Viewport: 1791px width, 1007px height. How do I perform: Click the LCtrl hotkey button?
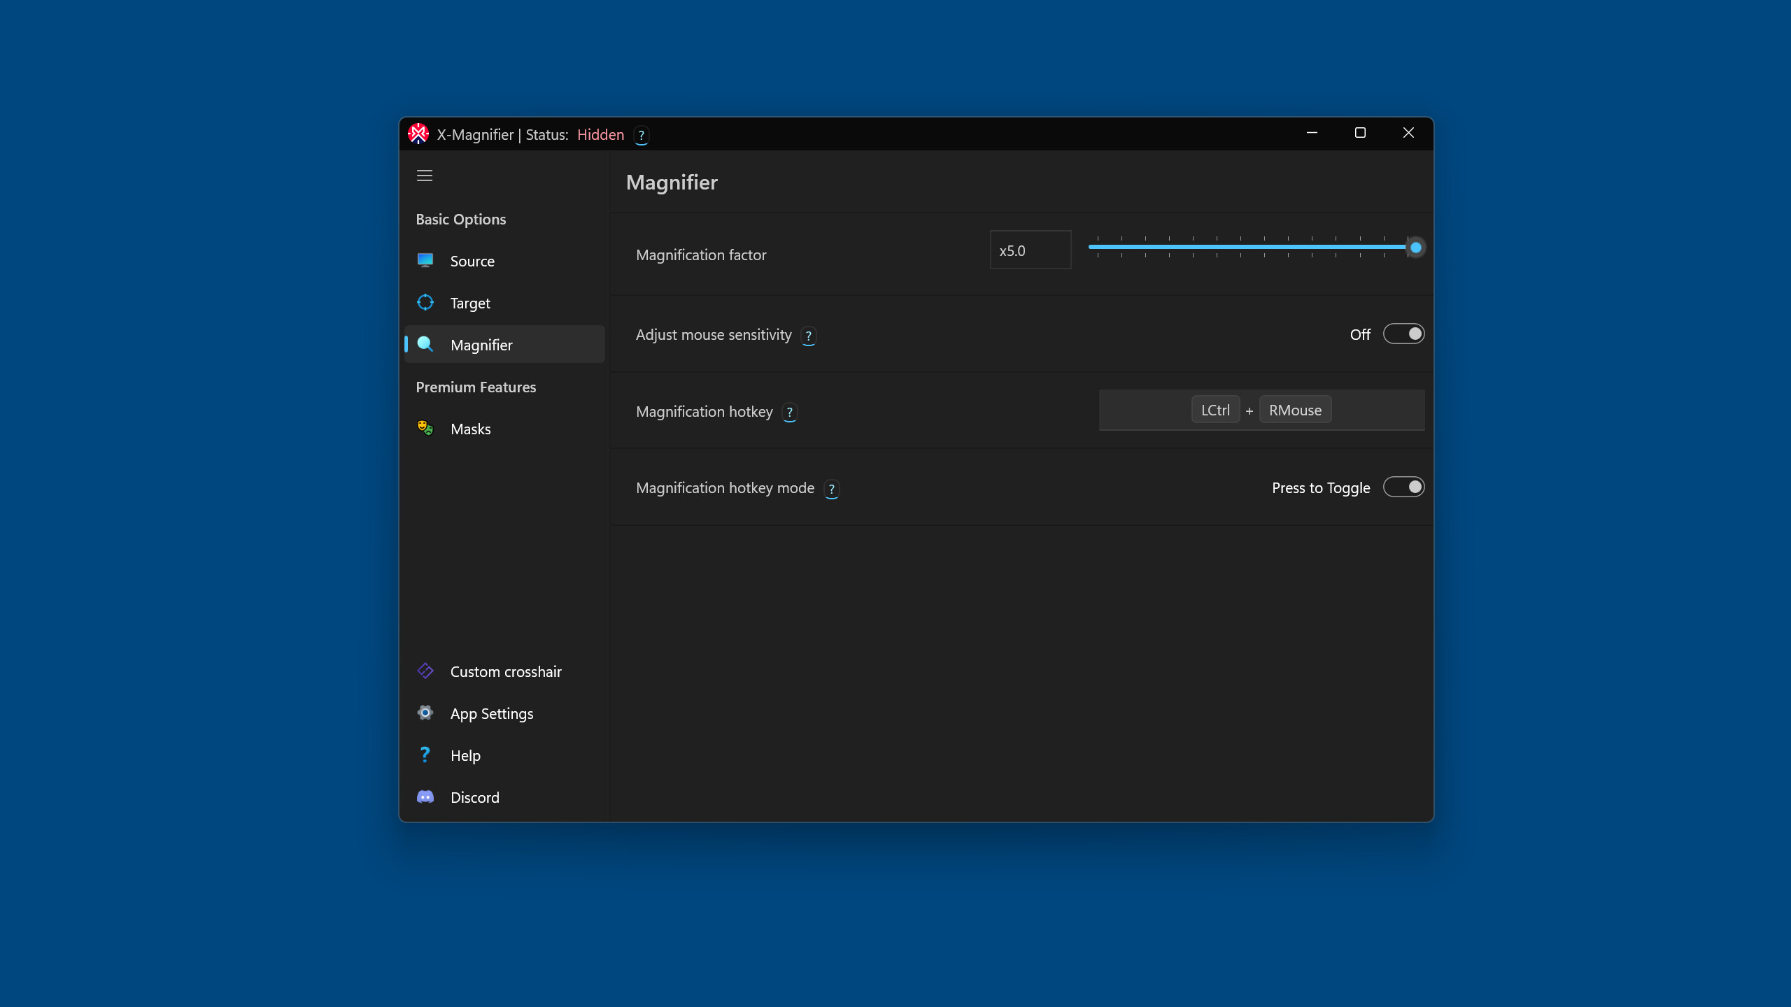pyautogui.click(x=1215, y=409)
